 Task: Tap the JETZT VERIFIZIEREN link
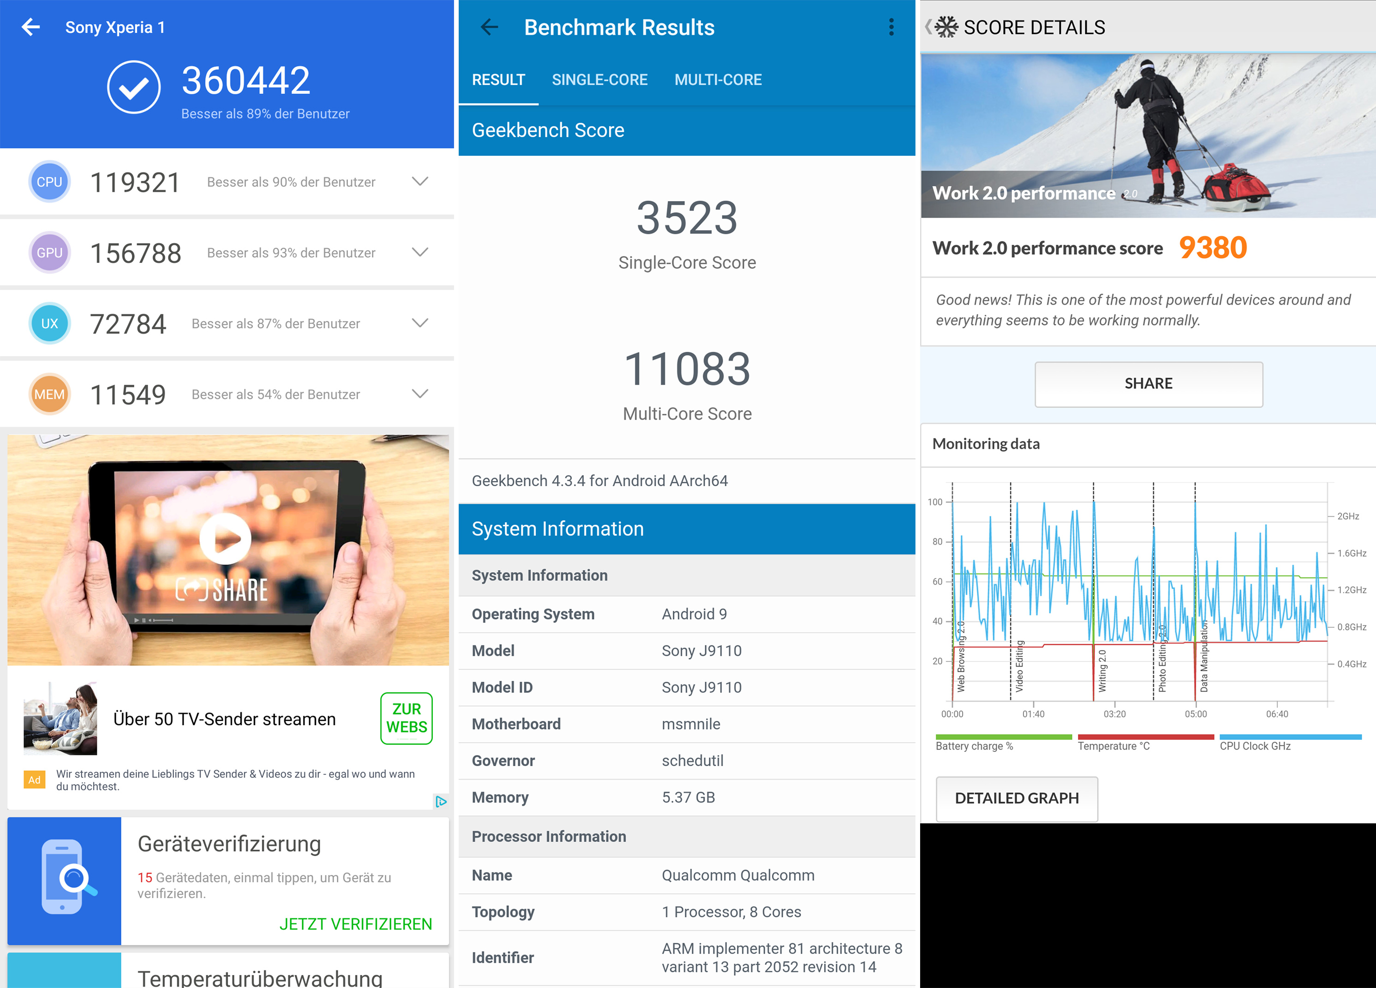click(355, 924)
